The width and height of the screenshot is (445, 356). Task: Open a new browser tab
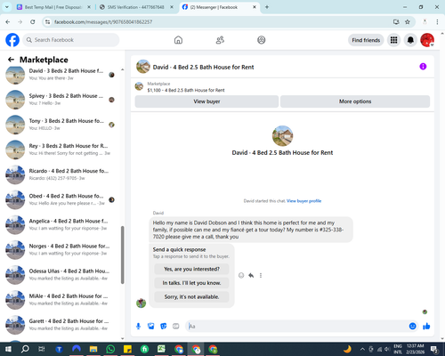coord(267,7)
